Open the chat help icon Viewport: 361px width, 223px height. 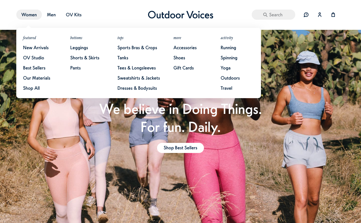306,15
